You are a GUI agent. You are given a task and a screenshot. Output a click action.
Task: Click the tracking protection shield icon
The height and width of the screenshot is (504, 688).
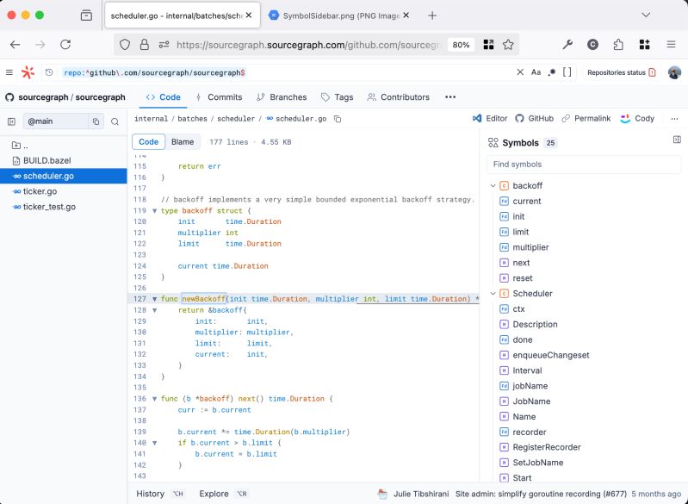click(x=125, y=44)
